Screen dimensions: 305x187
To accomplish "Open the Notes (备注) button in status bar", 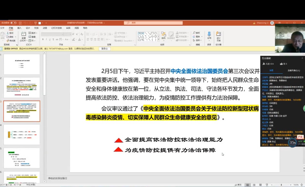I will coord(238,185).
